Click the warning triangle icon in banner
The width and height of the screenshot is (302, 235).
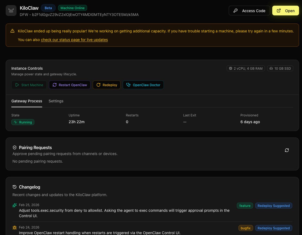click(x=12, y=31)
